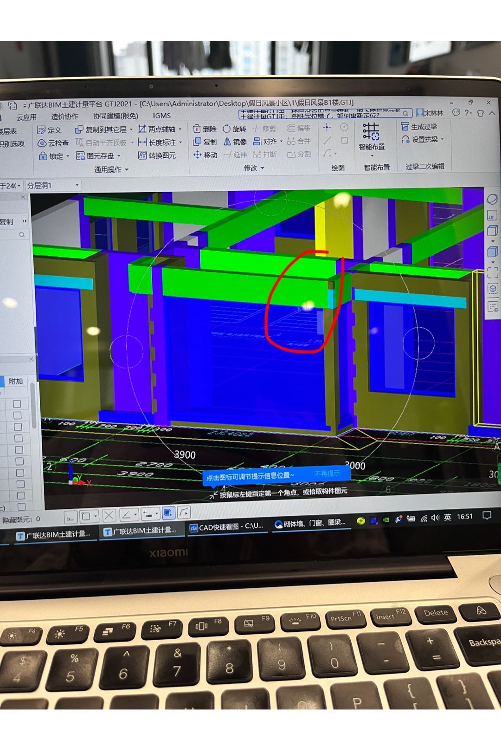This screenshot has width=501, height=746.
Task: Click the 定义 (Define) tool icon
Action: point(41,130)
